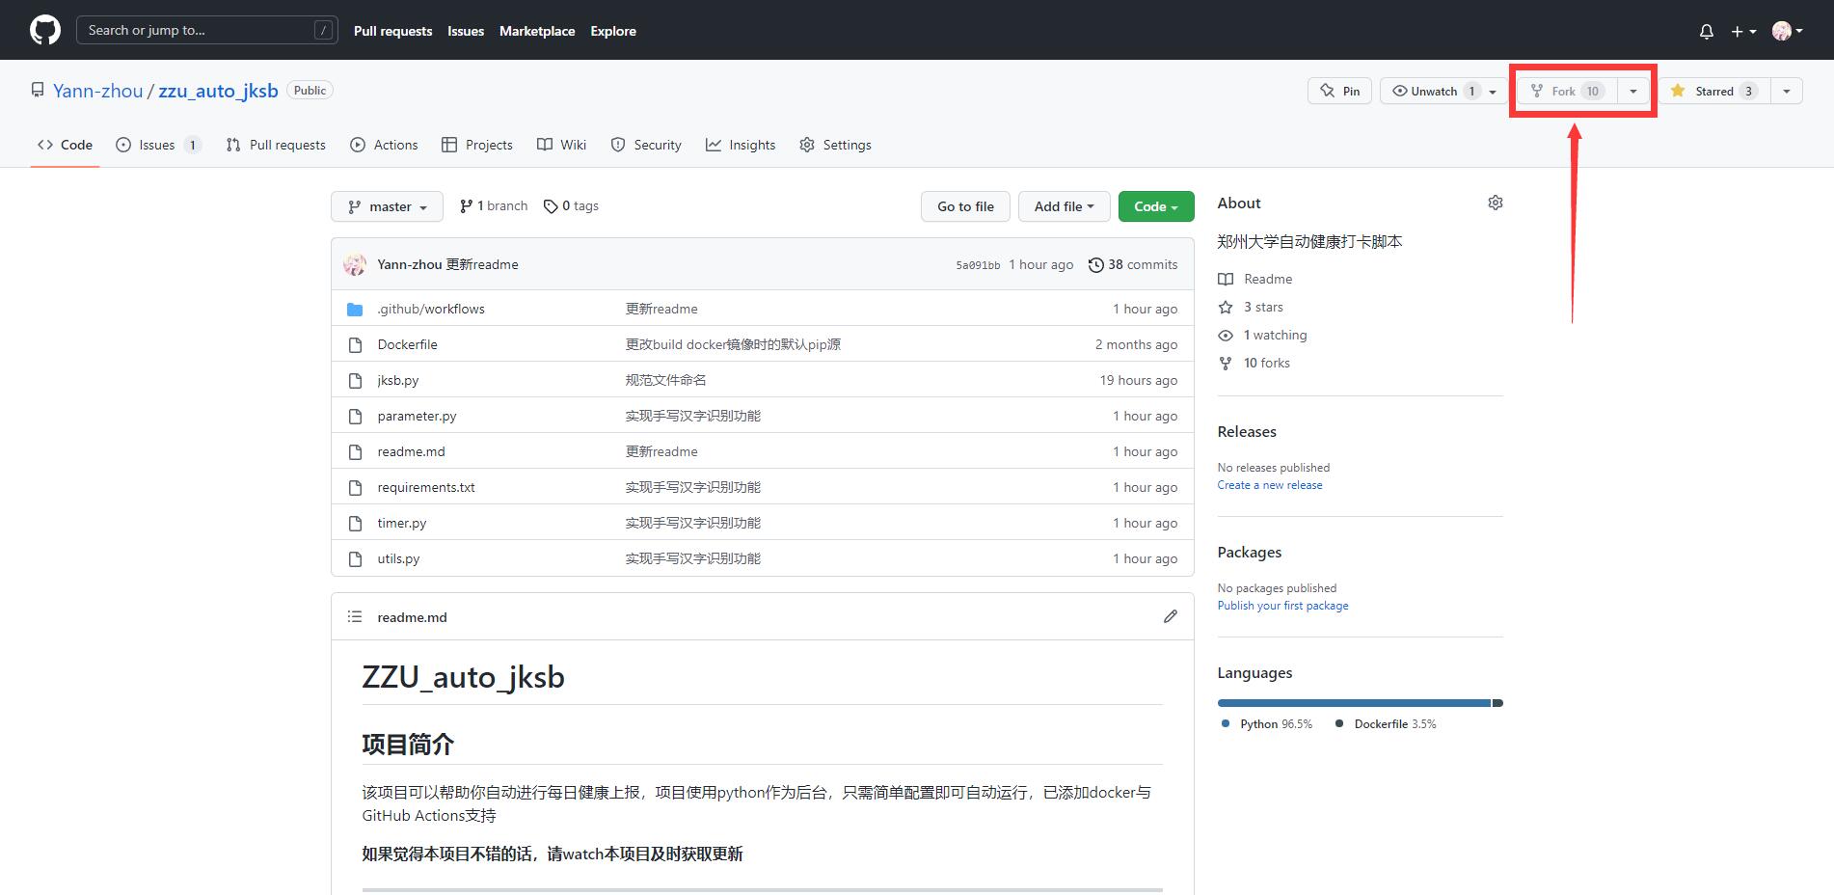This screenshot has width=1834, height=895.
Task: Open the Dockerfile 3.5% language link
Action: (1386, 724)
